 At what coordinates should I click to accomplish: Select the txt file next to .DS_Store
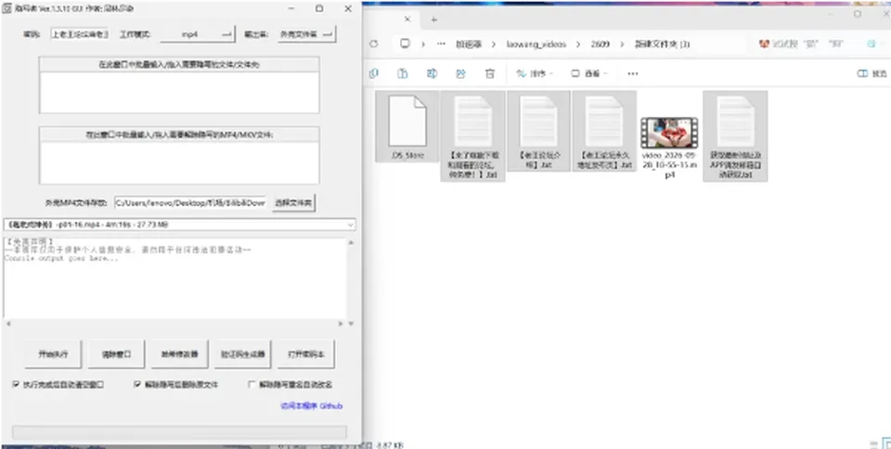472,136
